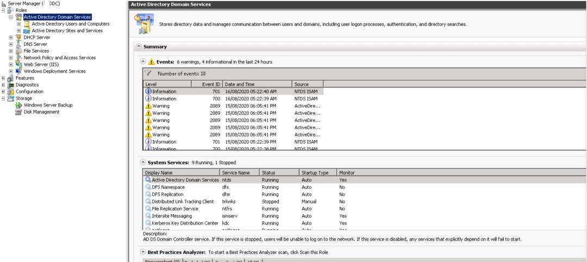Click the warning triangle icon beside Events

151,62
